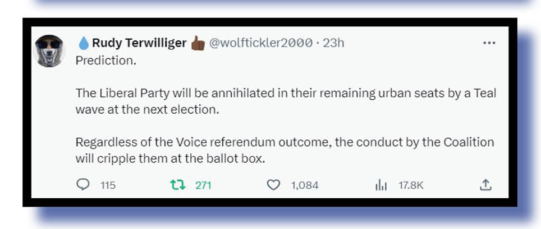
Task: Open the @wolftickler2000 handle link
Action: point(260,43)
